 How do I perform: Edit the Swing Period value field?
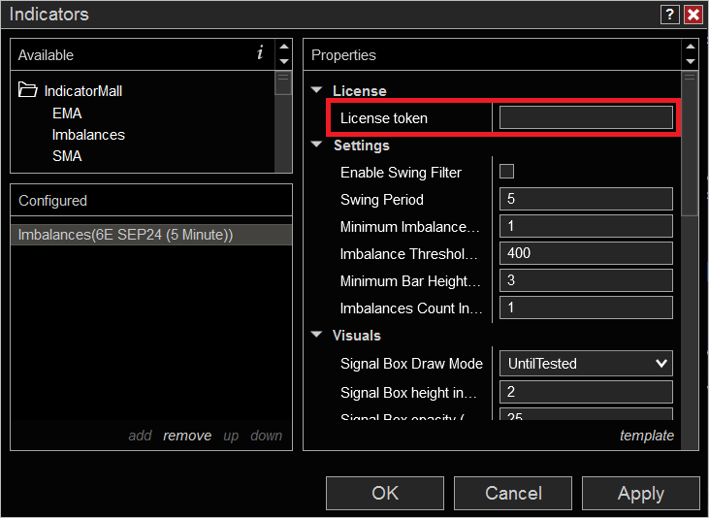coord(586,199)
